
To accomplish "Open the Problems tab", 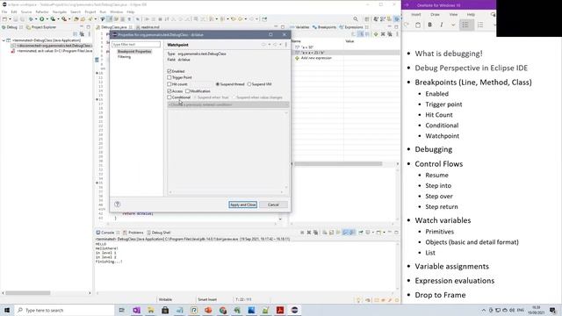I will pyautogui.click(x=133, y=233).
